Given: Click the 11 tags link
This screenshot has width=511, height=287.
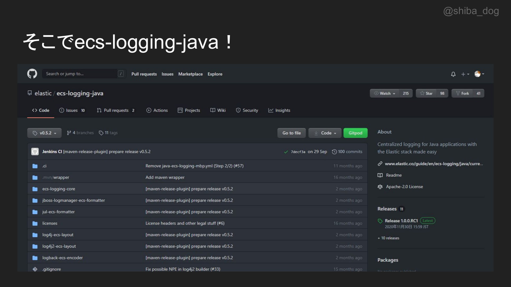Looking at the screenshot, I should [108, 133].
